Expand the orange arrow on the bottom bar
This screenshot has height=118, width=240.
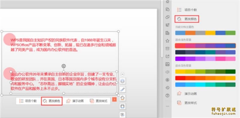click(114, 99)
